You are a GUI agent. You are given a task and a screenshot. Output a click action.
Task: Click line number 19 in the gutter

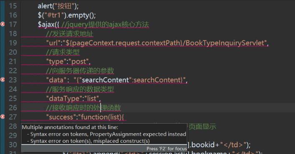[13, 43]
